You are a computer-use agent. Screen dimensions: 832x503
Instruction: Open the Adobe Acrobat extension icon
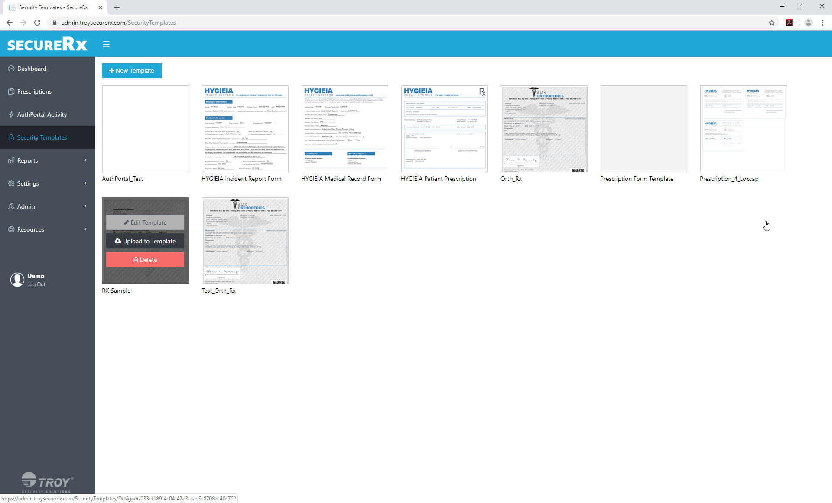789,23
